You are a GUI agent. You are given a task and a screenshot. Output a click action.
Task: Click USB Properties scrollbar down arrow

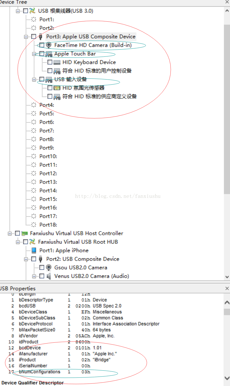[227, 379]
